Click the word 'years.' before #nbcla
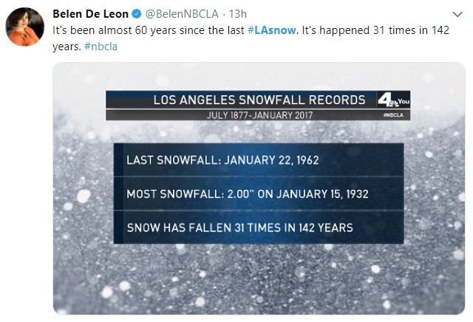Screen dimensions: 473x322 pyautogui.click(x=67, y=47)
